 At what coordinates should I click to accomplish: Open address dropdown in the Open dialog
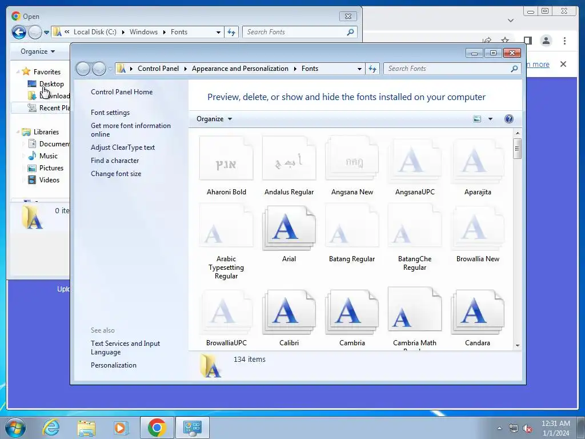(218, 32)
